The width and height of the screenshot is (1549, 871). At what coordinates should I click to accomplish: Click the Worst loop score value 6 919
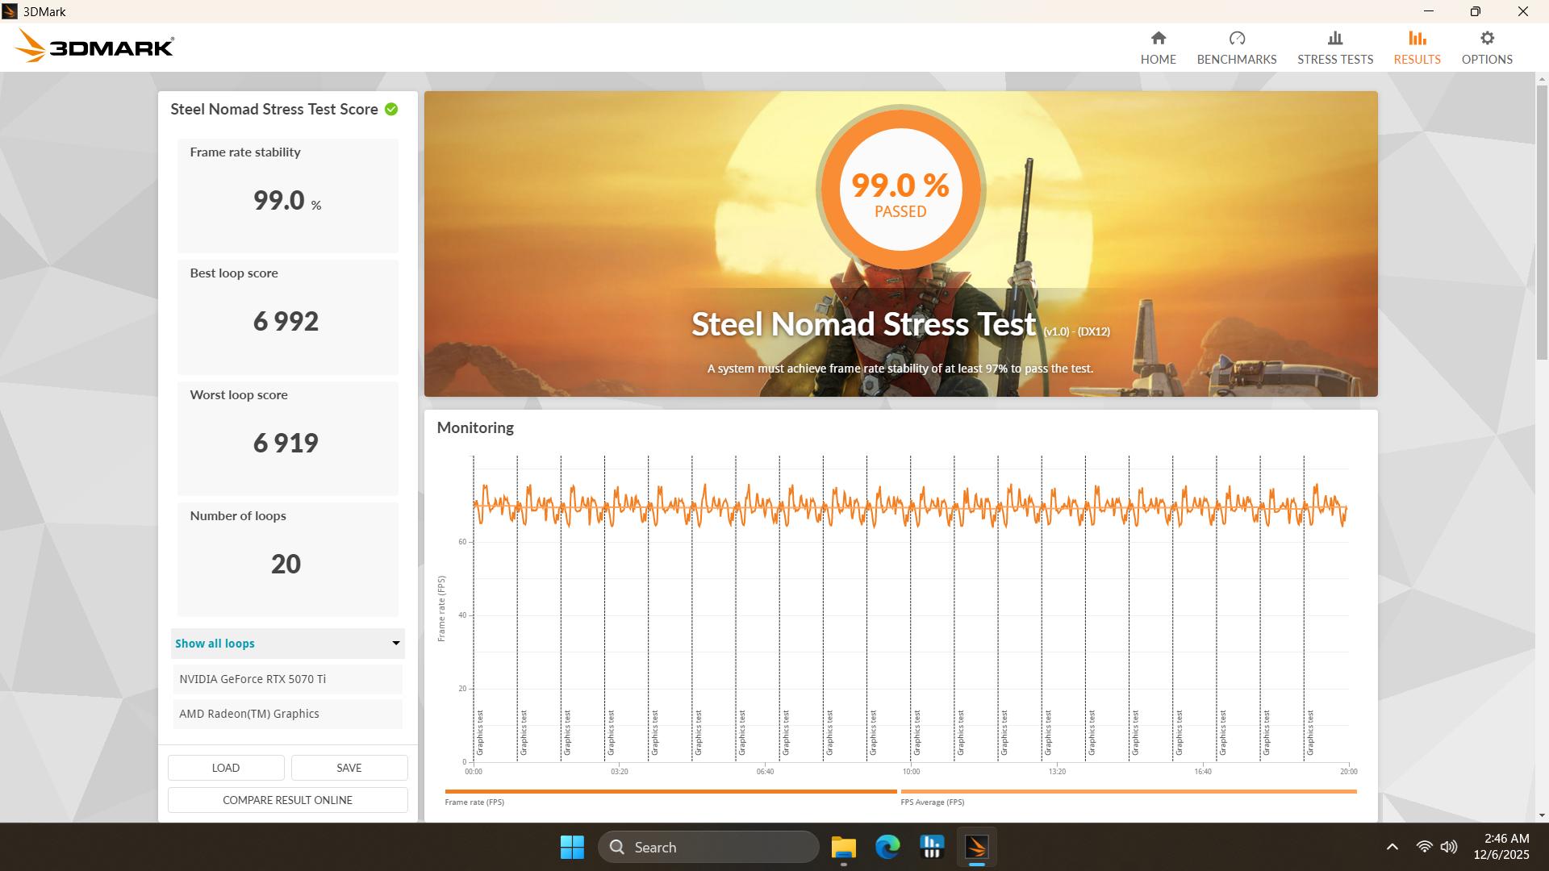pyautogui.click(x=286, y=443)
